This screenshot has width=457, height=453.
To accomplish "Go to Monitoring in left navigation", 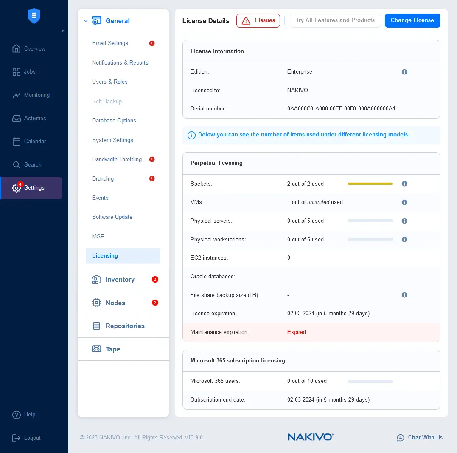I will (37, 95).
